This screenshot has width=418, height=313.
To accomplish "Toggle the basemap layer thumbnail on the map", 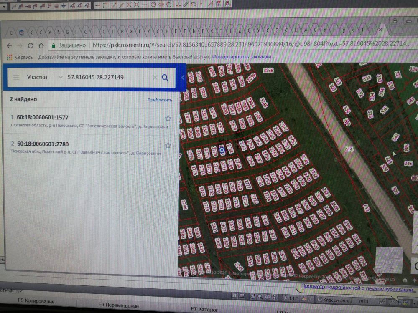I will (x=389, y=260).
